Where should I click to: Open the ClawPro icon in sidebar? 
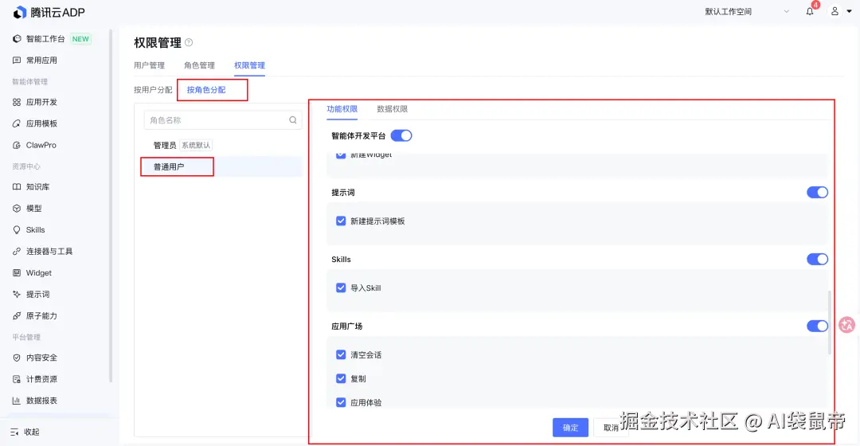coord(17,146)
